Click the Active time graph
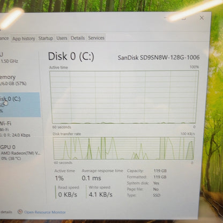The width and height of the screenshot is (223, 223). click(x=124, y=97)
